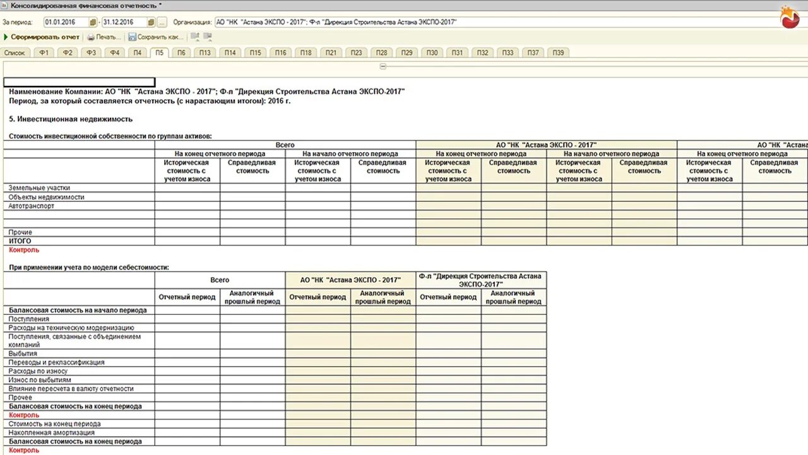The height and width of the screenshot is (455, 808).
Task: Switch to the П28 tab
Action: pos(381,53)
